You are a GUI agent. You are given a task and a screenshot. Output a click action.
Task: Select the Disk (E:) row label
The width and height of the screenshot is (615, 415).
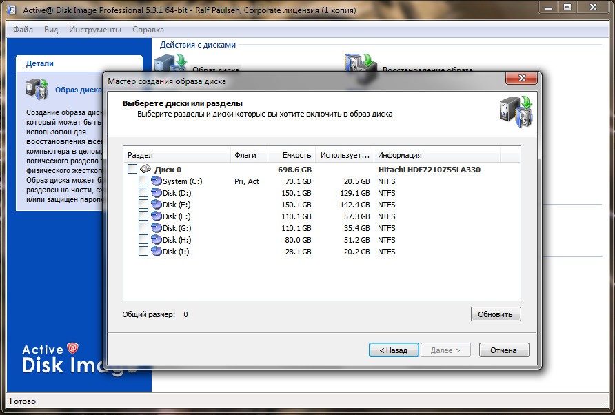point(177,205)
